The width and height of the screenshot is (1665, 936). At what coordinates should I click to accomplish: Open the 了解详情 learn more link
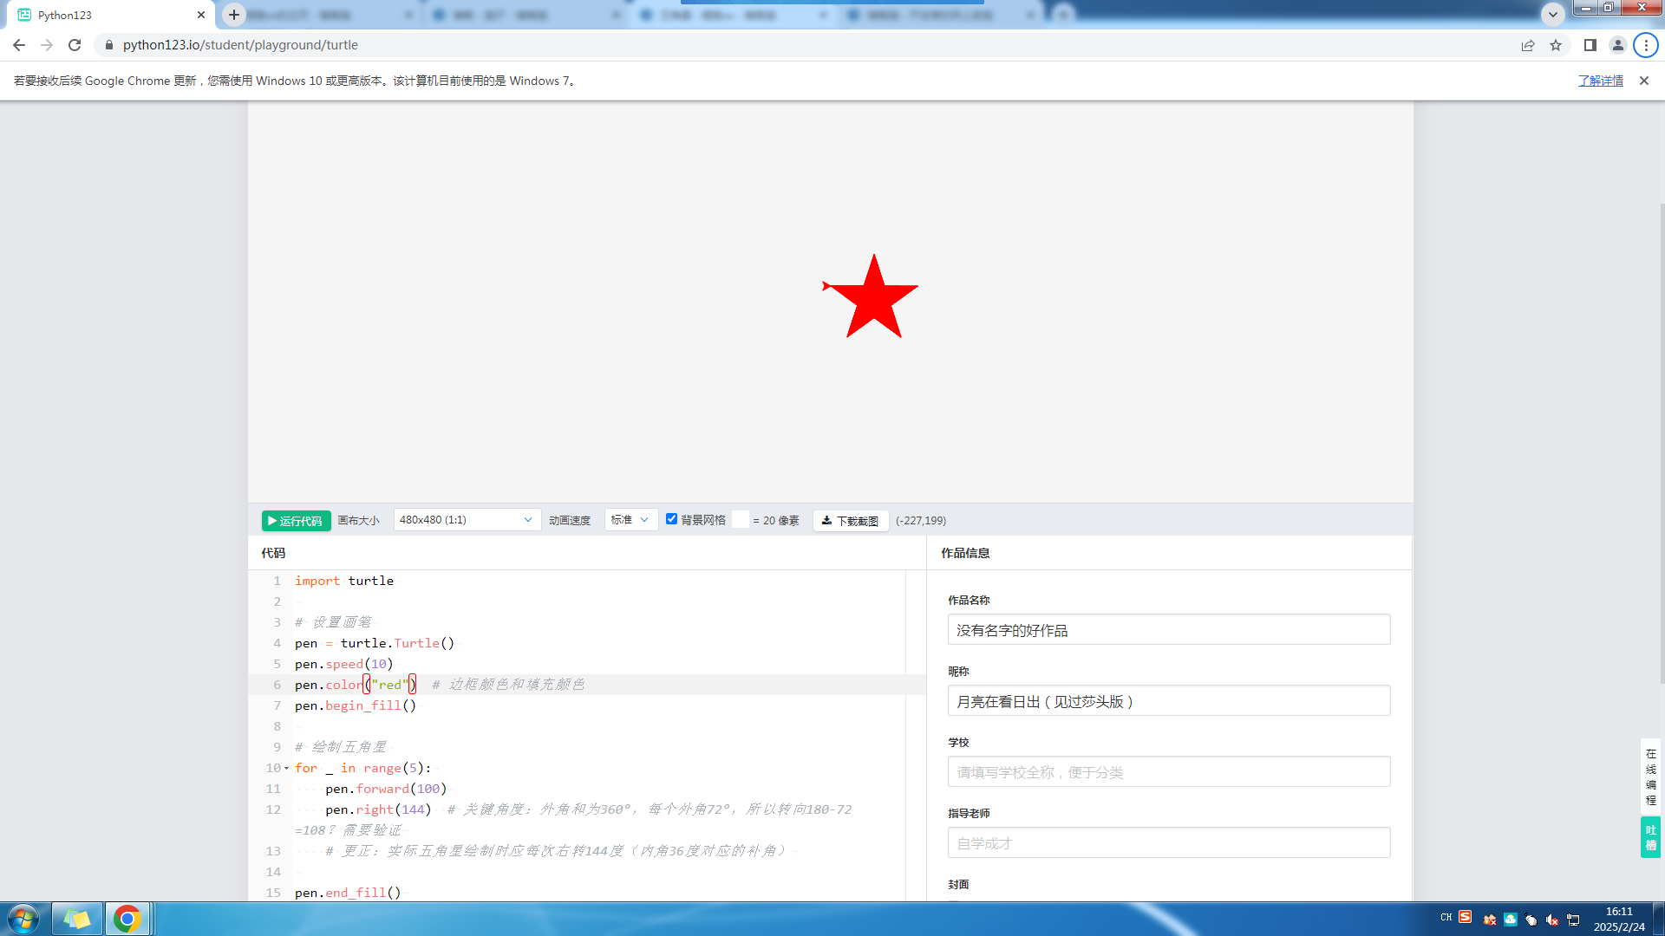1601,81
